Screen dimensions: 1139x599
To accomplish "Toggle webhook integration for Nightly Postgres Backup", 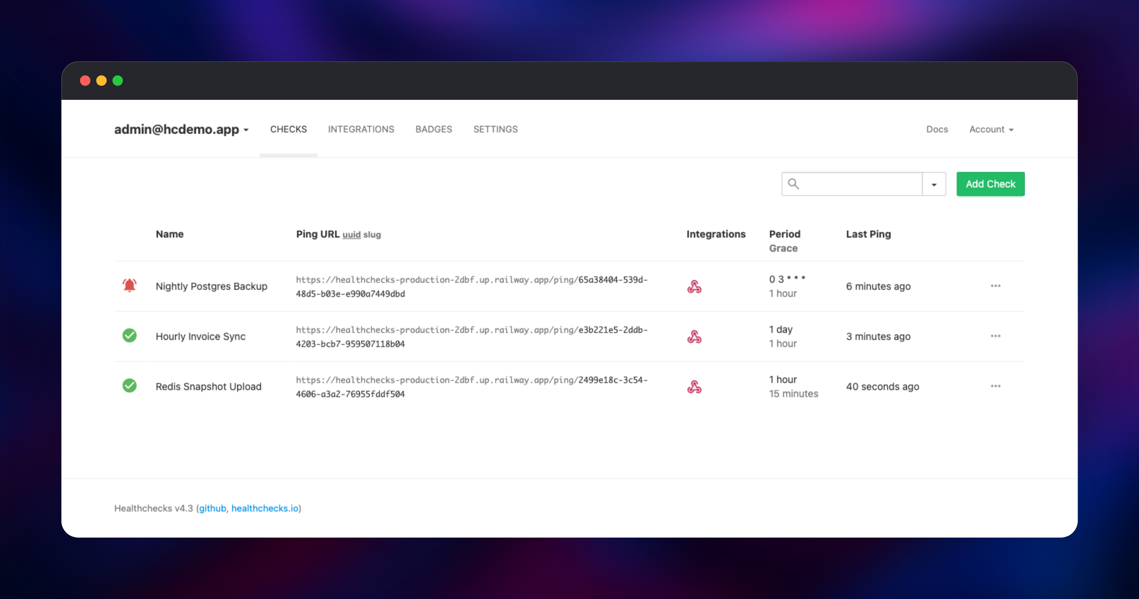I will (694, 287).
